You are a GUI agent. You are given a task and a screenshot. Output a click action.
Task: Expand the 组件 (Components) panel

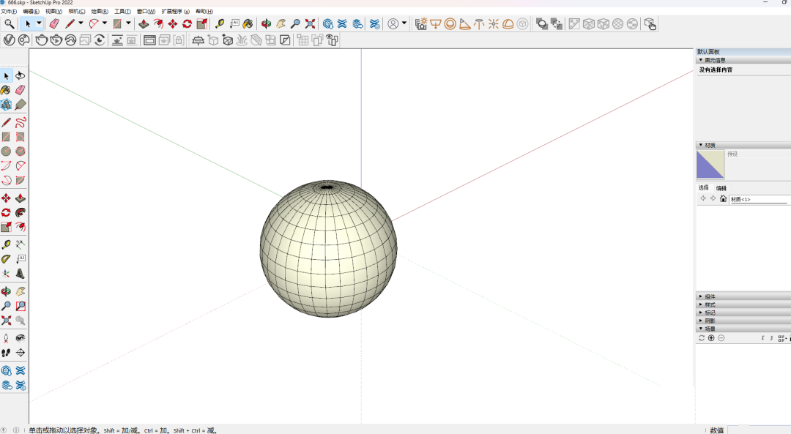click(709, 296)
